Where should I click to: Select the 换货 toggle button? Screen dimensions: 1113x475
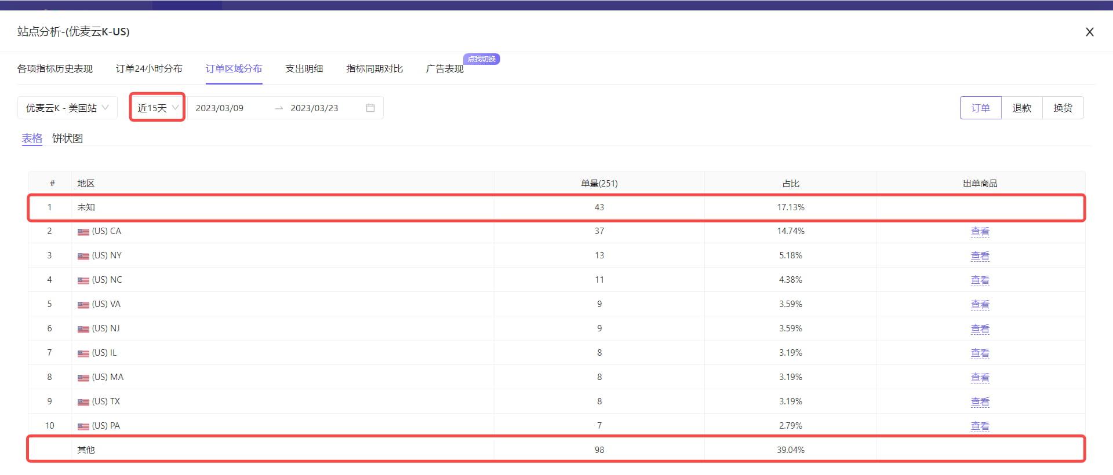point(1063,108)
